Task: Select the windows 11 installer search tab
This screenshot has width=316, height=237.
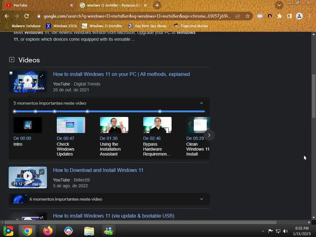Action: [x=113, y=5]
